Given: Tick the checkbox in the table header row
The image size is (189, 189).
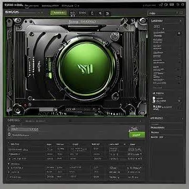Looking at the screenshot, I should click(x=9, y=144).
